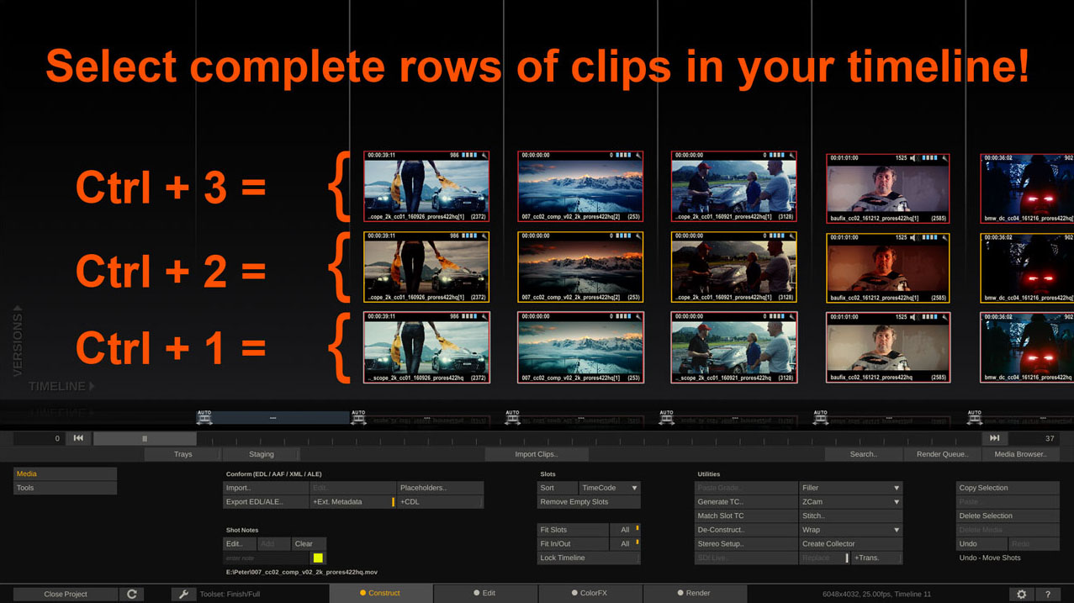Open the Wrap dropdown under Utilities

coord(850,530)
